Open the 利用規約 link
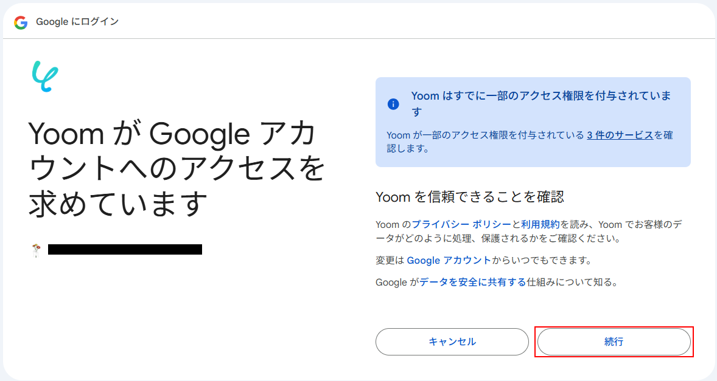 [x=540, y=224]
